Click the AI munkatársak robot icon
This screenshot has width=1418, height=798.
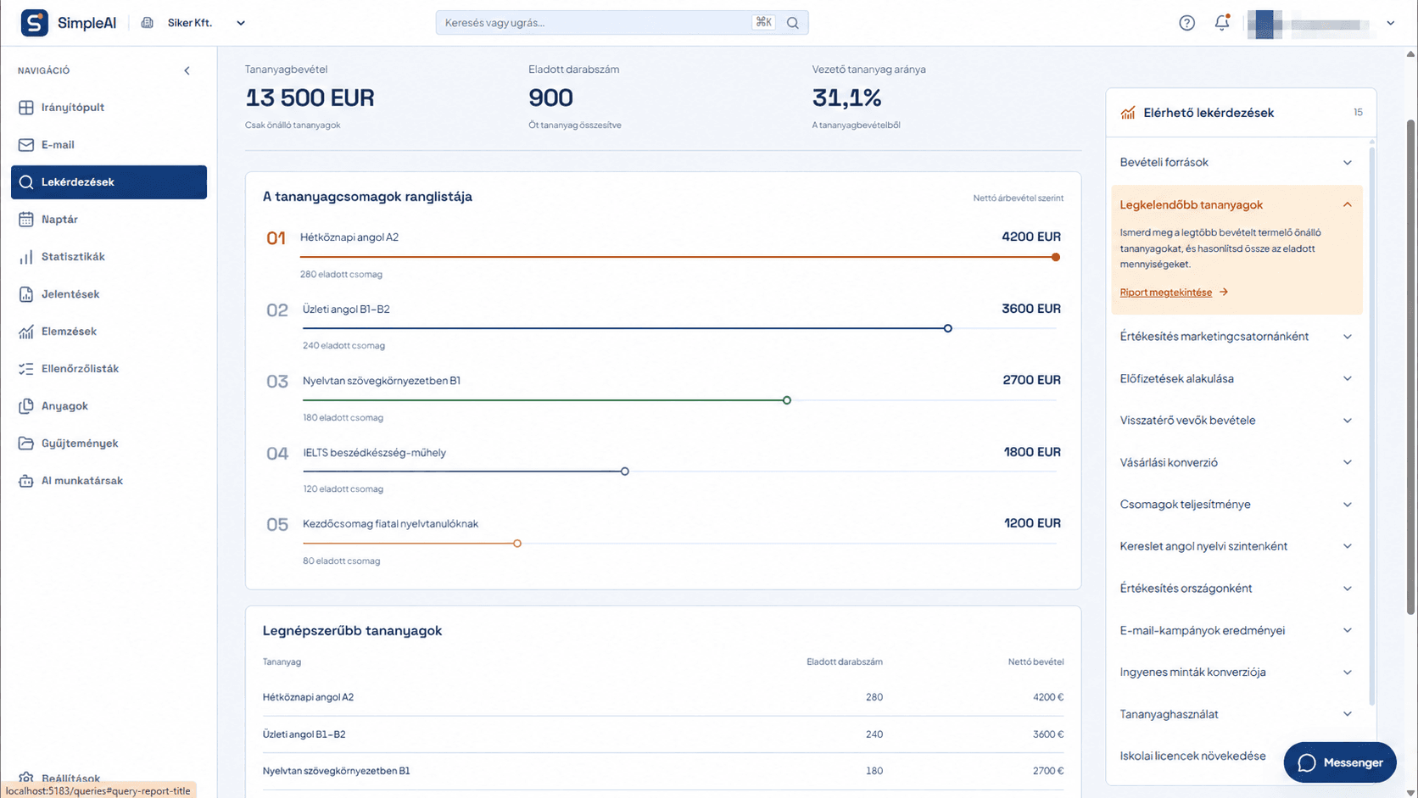point(26,481)
